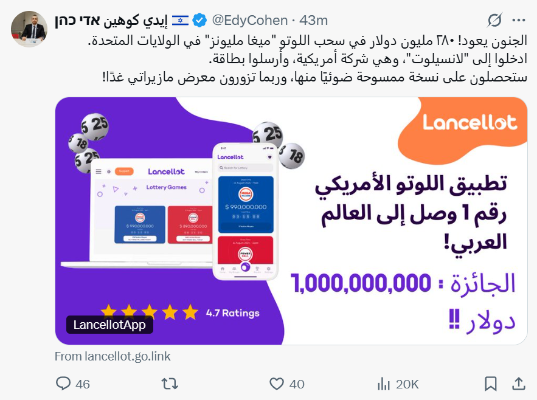Viewport: 537px width, 400px height.
Task: Bookmark this tweet
Action: coord(490,384)
